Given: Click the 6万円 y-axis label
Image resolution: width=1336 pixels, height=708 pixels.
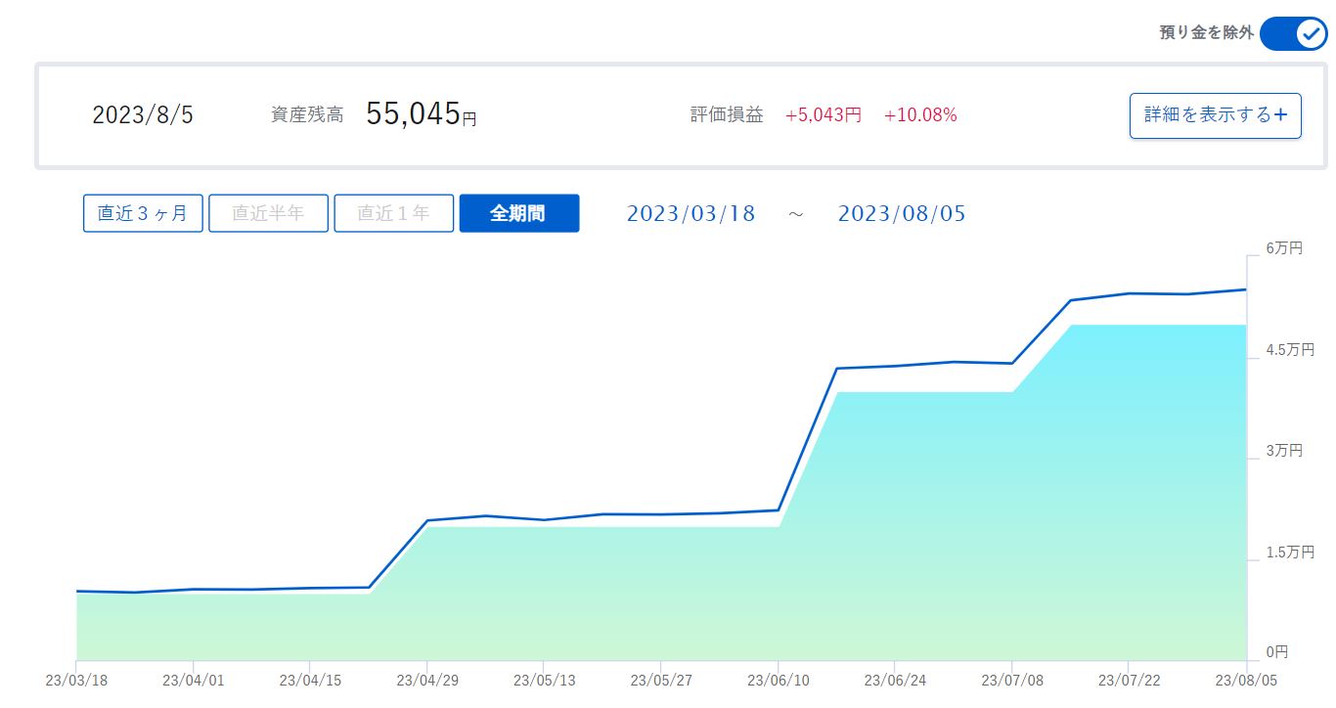Looking at the screenshot, I should coord(1283,248).
